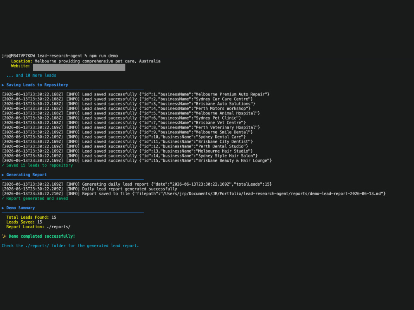Click log line for Melbourne Hair Studio
This screenshot has height=310, width=414.
127,151
